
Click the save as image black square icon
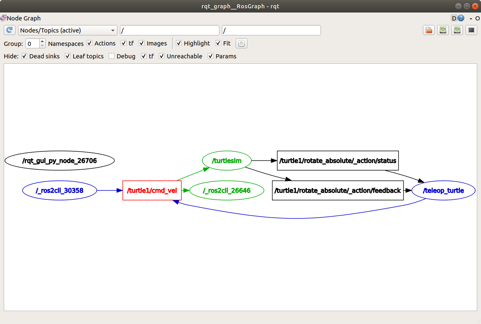(x=471, y=30)
